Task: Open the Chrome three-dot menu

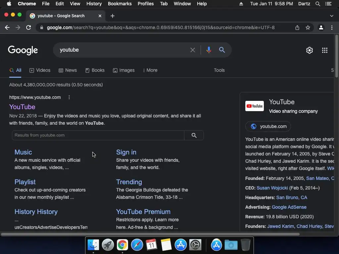Action: (x=332, y=27)
